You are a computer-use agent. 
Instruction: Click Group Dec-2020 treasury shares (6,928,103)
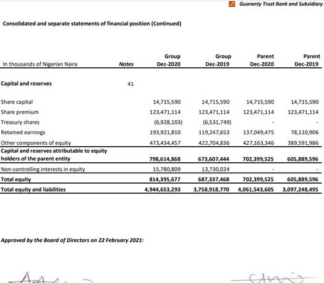pos(168,122)
